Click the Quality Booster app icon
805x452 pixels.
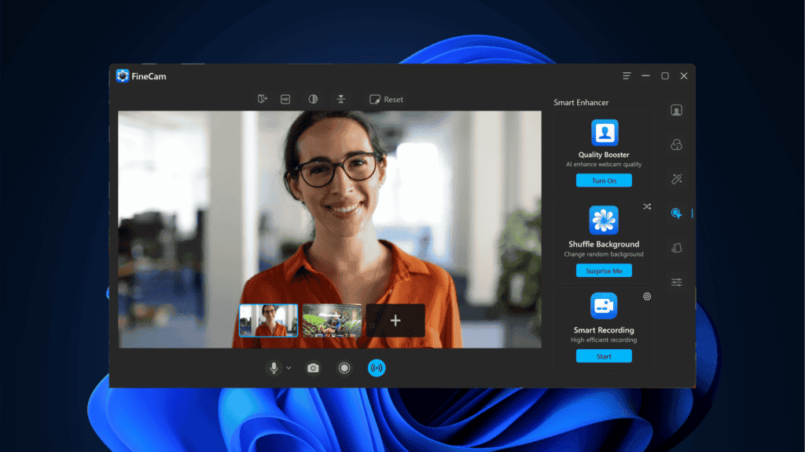pyautogui.click(x=605, y=133)
